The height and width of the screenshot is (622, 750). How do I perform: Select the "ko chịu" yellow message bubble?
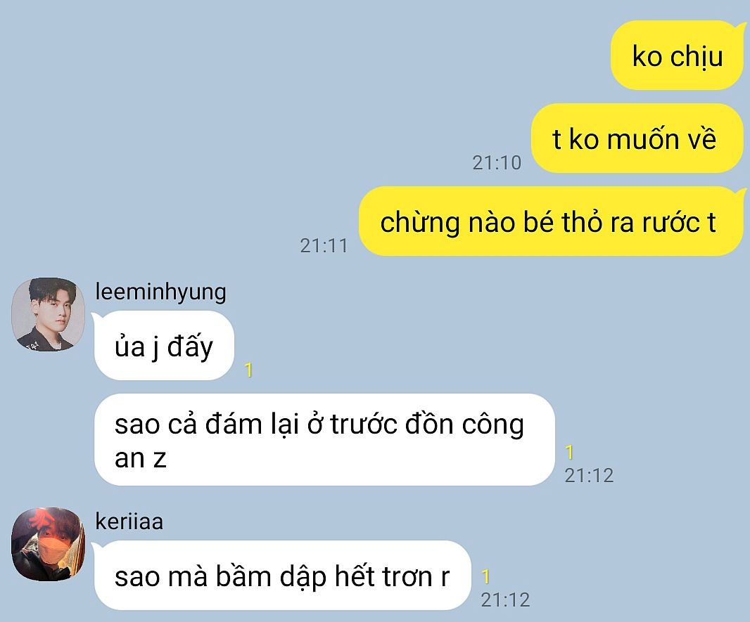(x=678, y=56)
